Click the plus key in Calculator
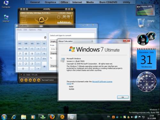 (38, 68)
